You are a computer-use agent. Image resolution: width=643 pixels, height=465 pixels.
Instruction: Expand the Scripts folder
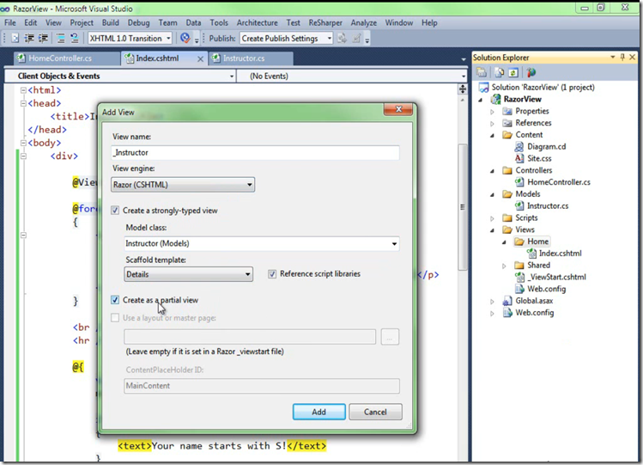(x=492, y=218)
